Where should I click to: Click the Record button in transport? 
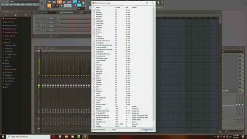[61, 6]
